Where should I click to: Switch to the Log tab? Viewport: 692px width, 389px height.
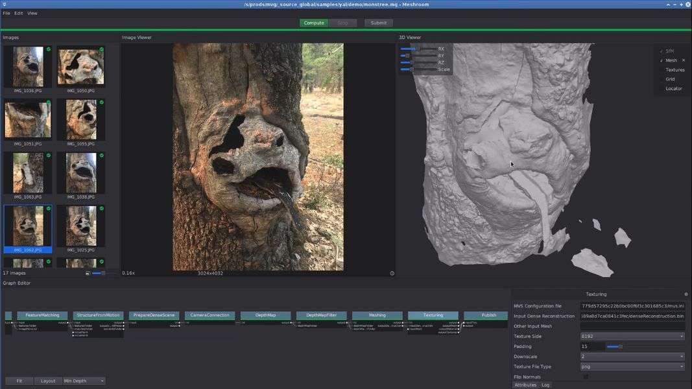[x=545, y=385]
